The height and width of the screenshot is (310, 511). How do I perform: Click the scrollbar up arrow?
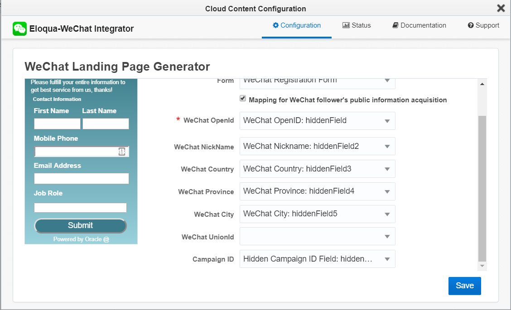pyautogui.click(x=482, y=84)
